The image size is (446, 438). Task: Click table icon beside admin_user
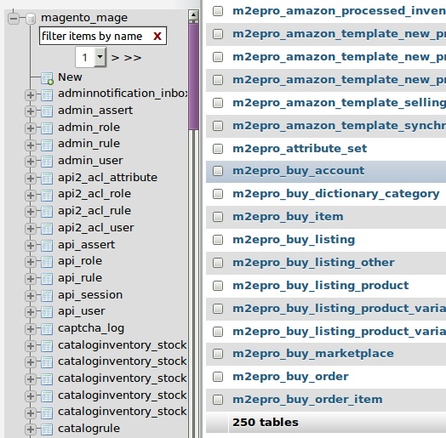[x=47, y=162]
